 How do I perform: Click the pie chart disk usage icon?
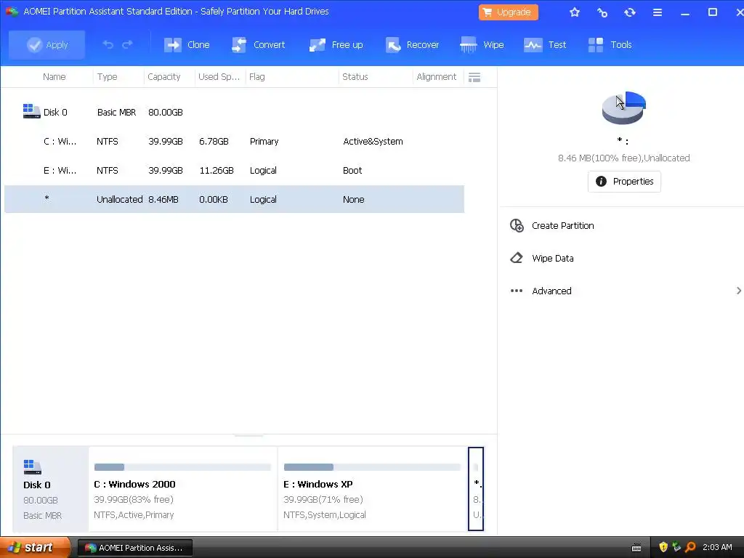[x=623, y=108]
